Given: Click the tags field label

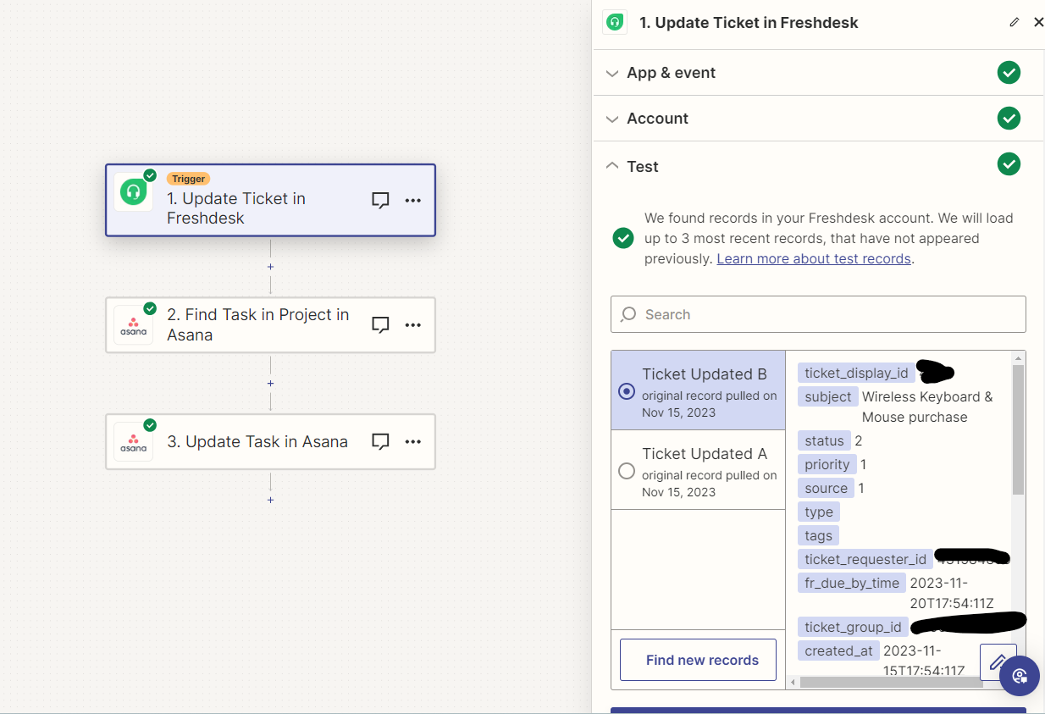Looking at the screenshot, I should click(819, 535).
